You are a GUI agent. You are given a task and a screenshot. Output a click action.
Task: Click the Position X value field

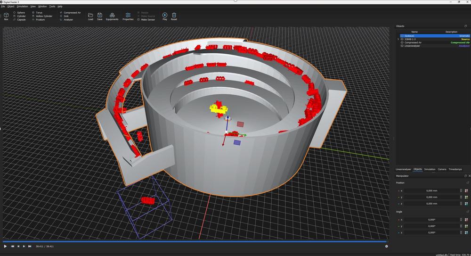pos(431,191)
